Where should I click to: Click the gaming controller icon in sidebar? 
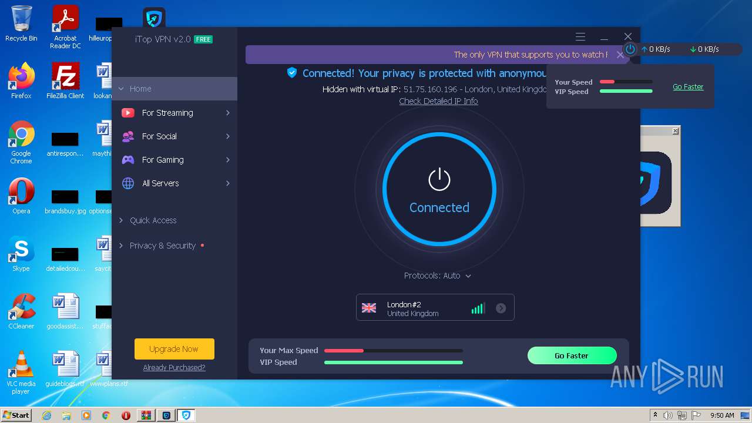pyautogui.click(x=127, y=160)
